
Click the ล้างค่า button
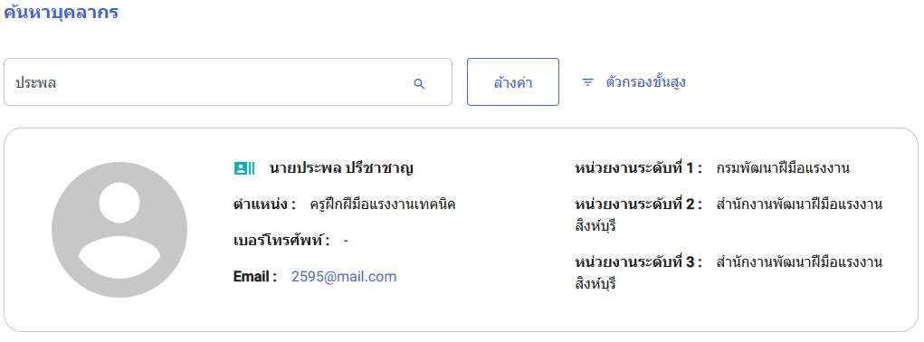(512, 81)
